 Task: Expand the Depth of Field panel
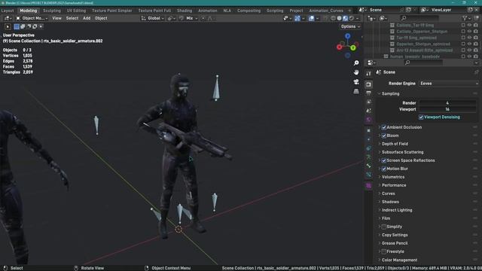pyautogui.click(x=395, y=144)
